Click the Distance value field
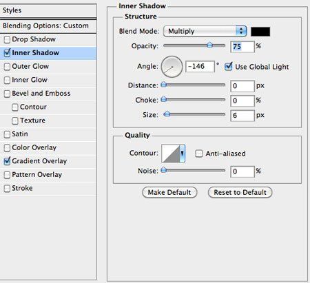Viewport: 310px width, 283px height. click(x=242, y=86)
